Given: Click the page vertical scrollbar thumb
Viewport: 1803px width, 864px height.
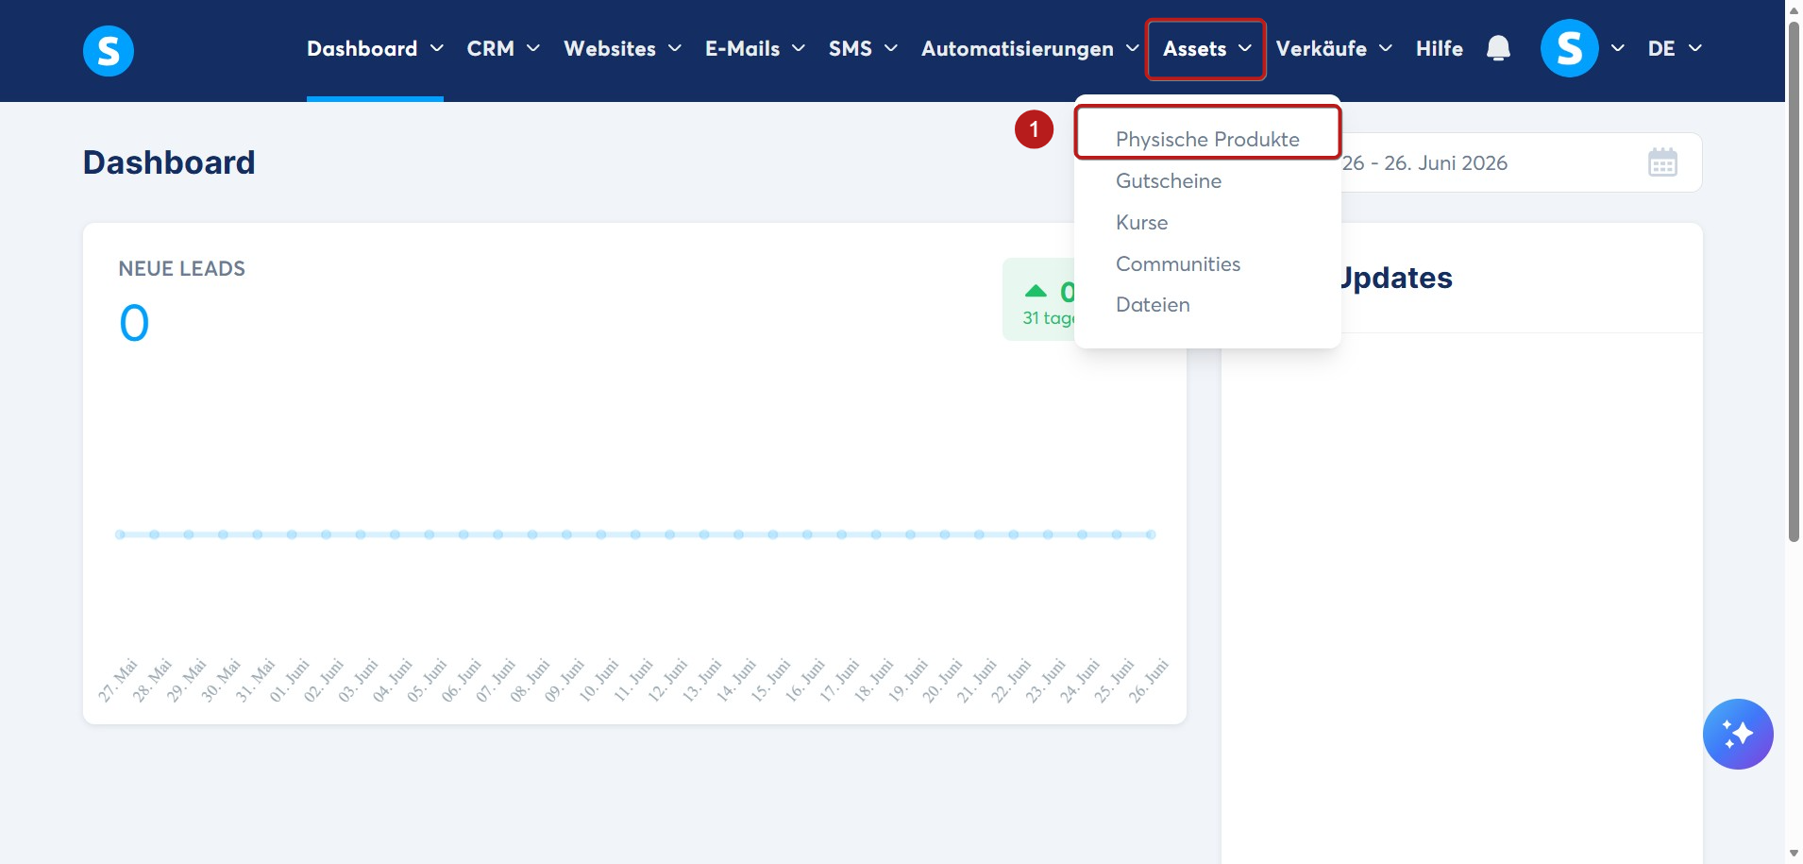Looking at the screenshot, I should [x=1794, y=281].
